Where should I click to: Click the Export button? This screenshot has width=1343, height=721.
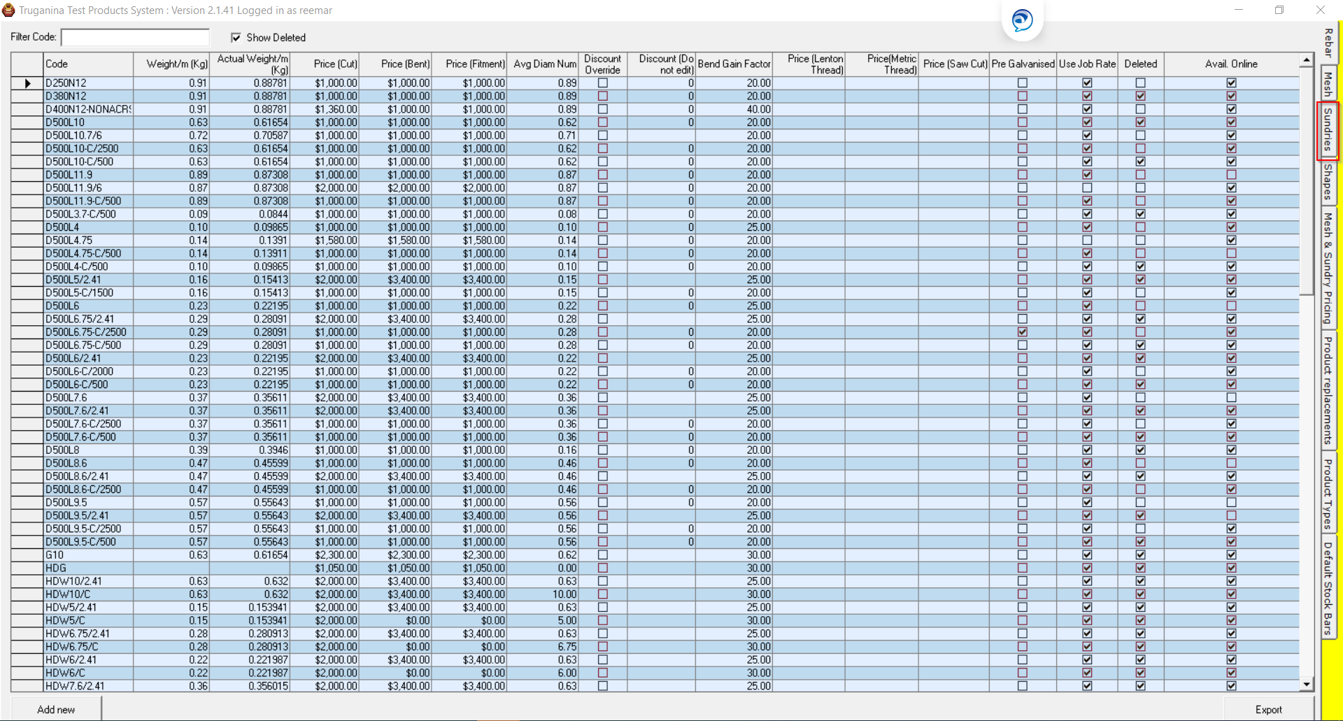coord(1268,709)
